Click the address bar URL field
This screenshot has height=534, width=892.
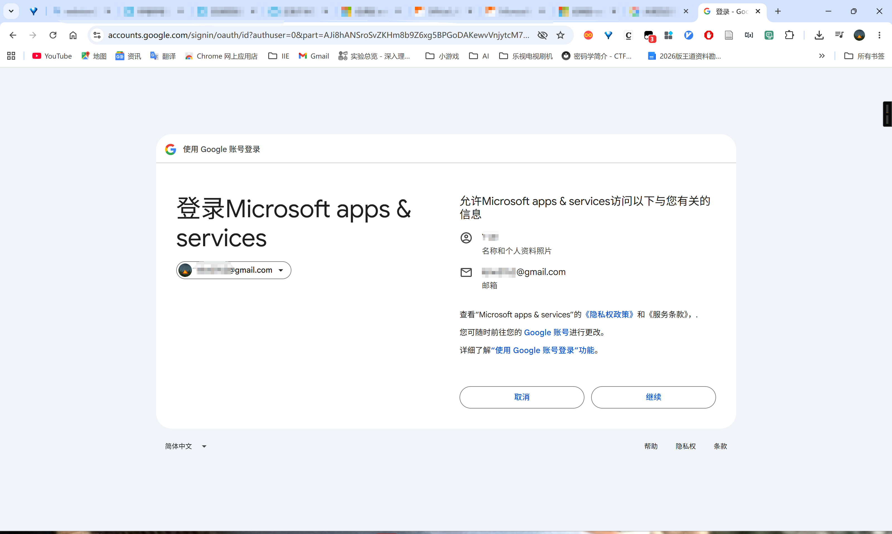[318, 35]
